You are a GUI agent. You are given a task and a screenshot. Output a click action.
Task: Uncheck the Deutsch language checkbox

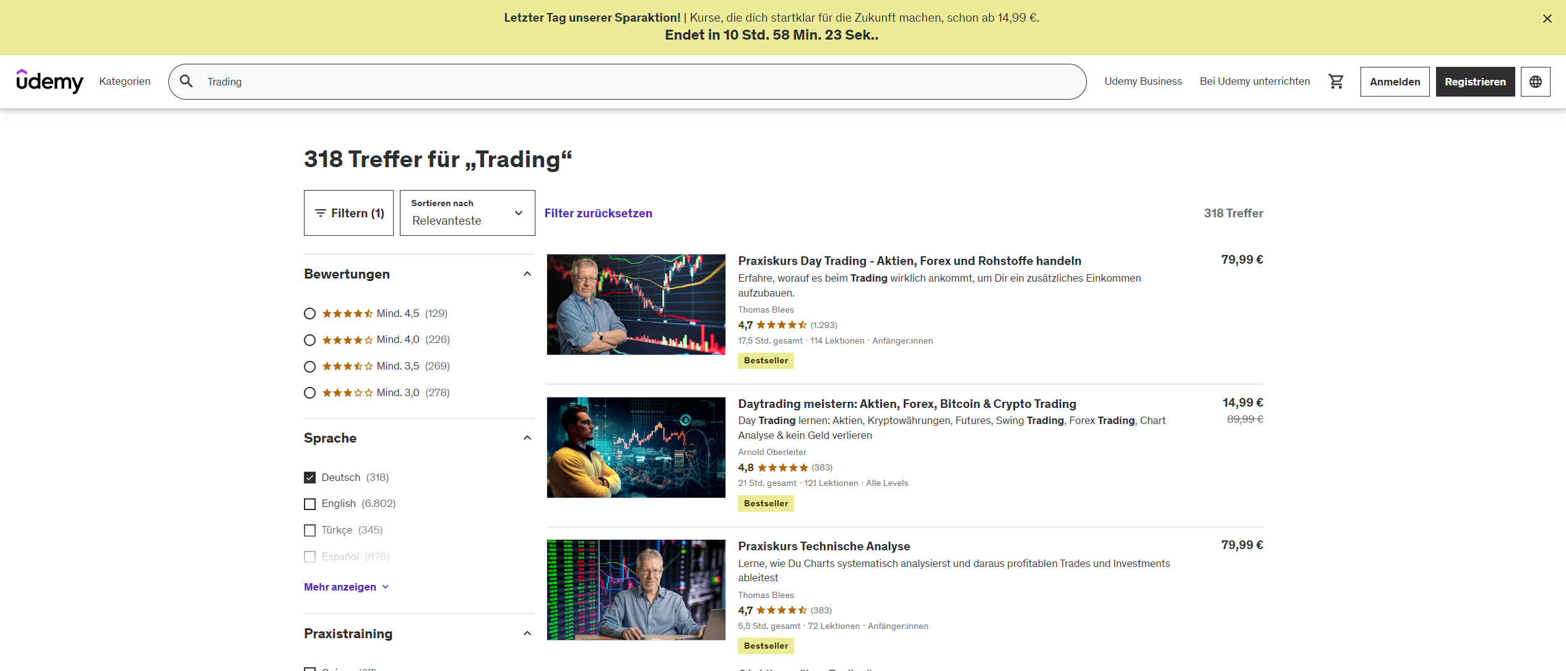coord(310,478)
